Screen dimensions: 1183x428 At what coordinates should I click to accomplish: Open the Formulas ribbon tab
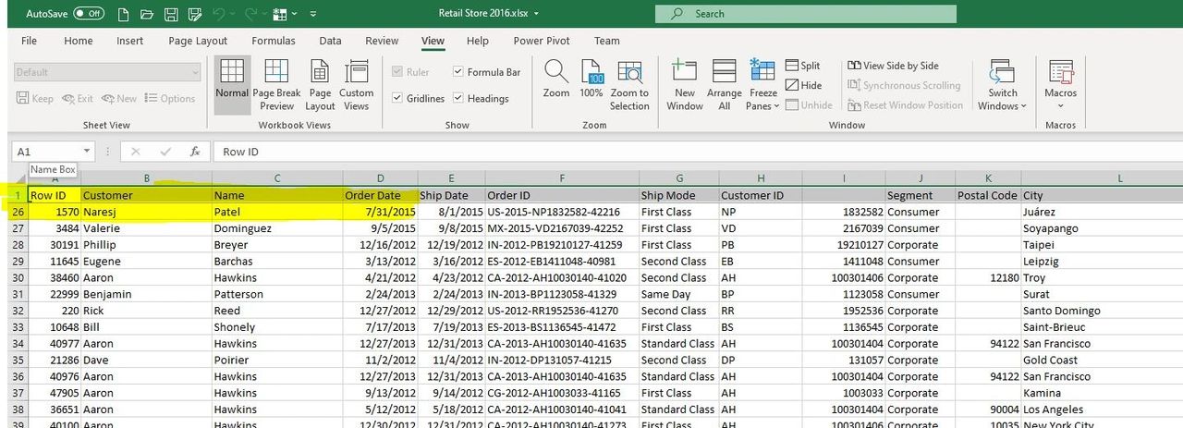click(274, 42)
